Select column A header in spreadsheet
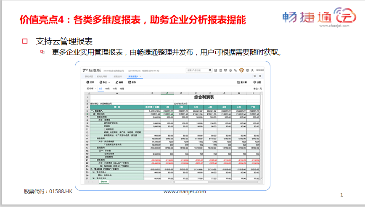The width and height of the screenshot is (365, 207). (117, 93)
